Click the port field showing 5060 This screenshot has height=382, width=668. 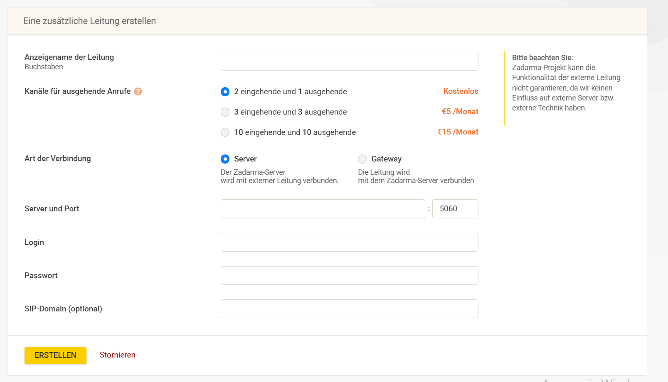pos(455,209)
